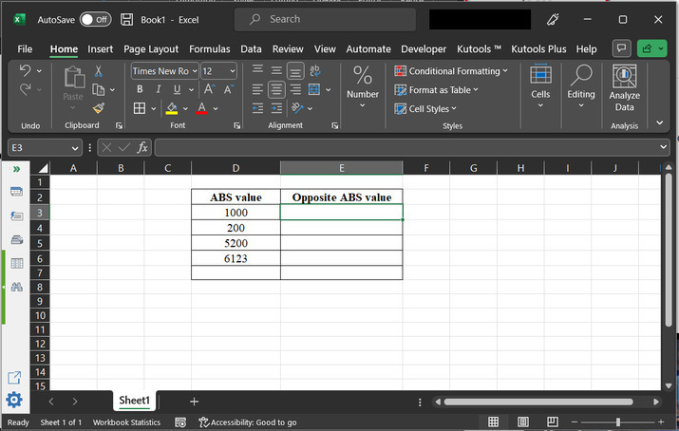Toggle Bold formatting
679x431 pixels.
coord(140,89)
